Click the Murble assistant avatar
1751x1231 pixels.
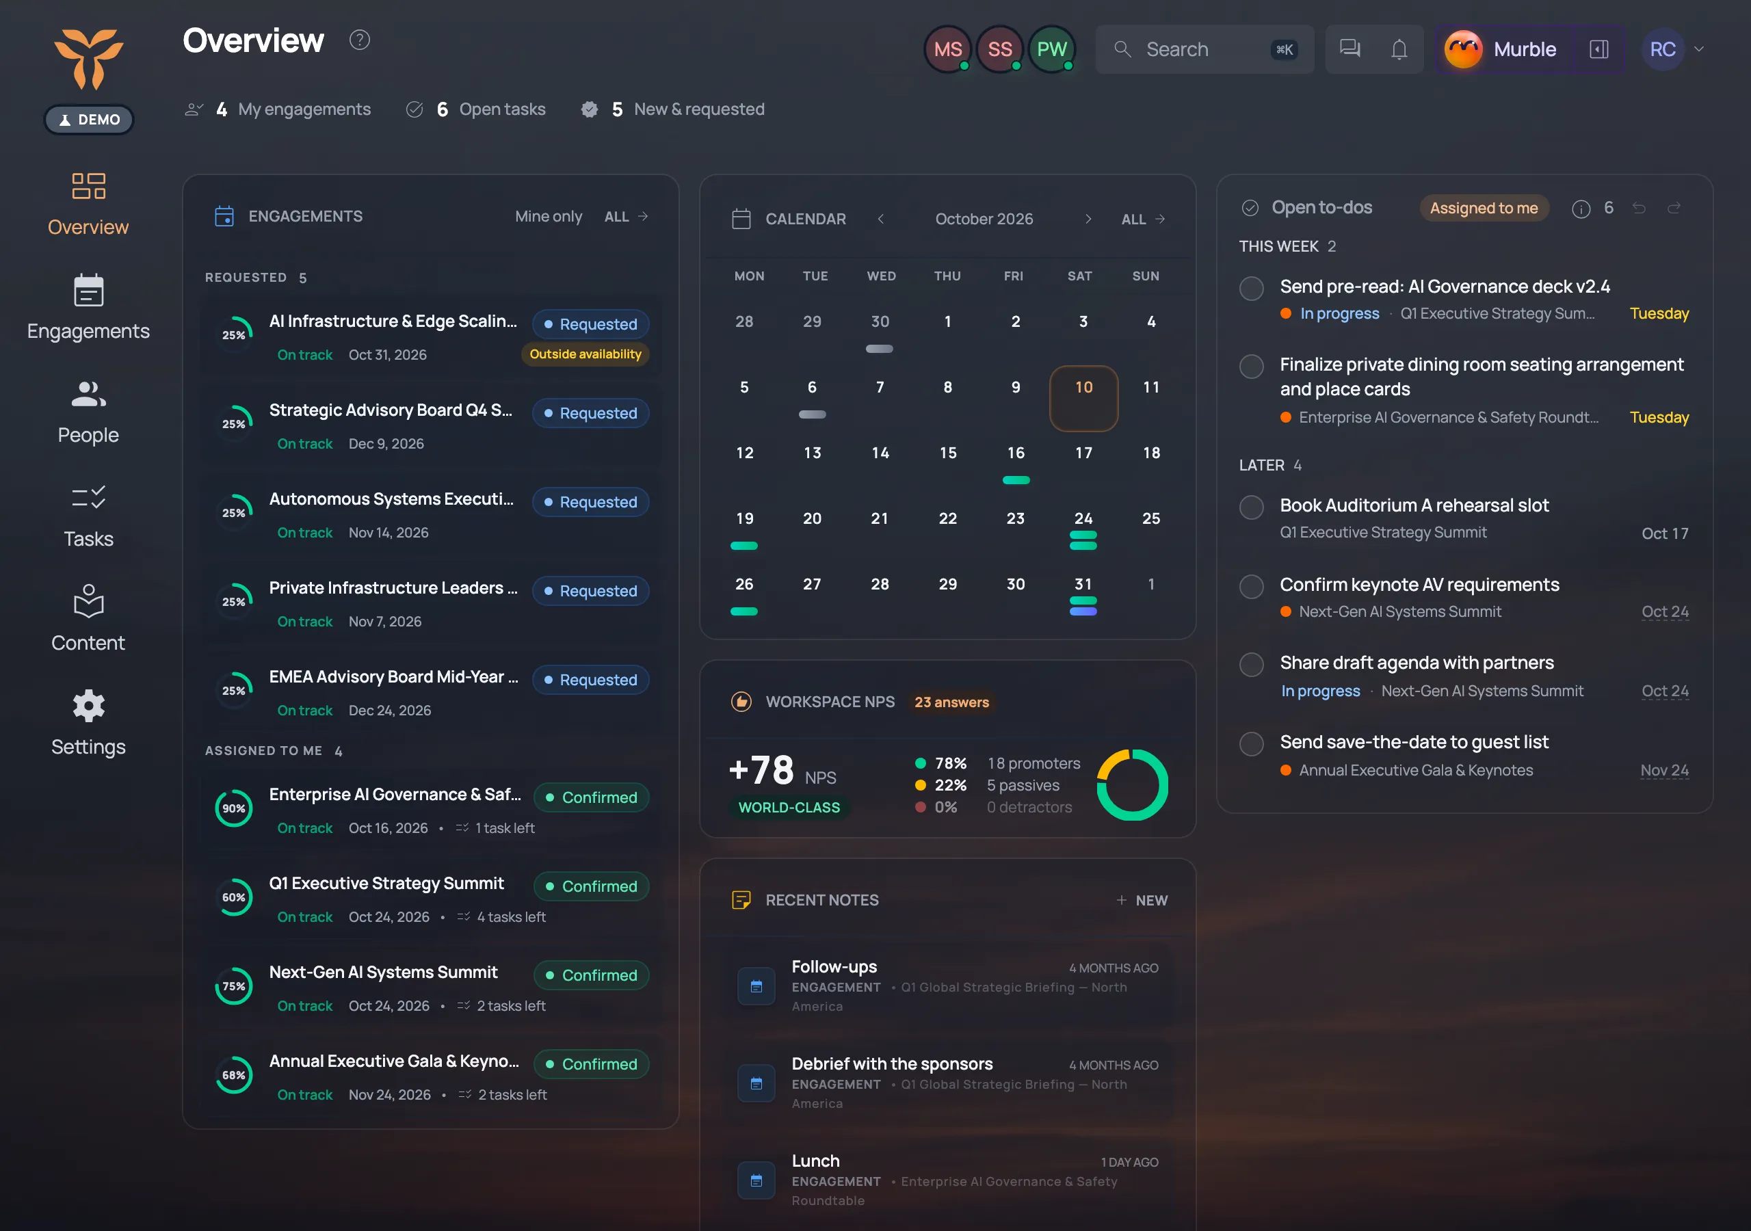pos(1463,49)
